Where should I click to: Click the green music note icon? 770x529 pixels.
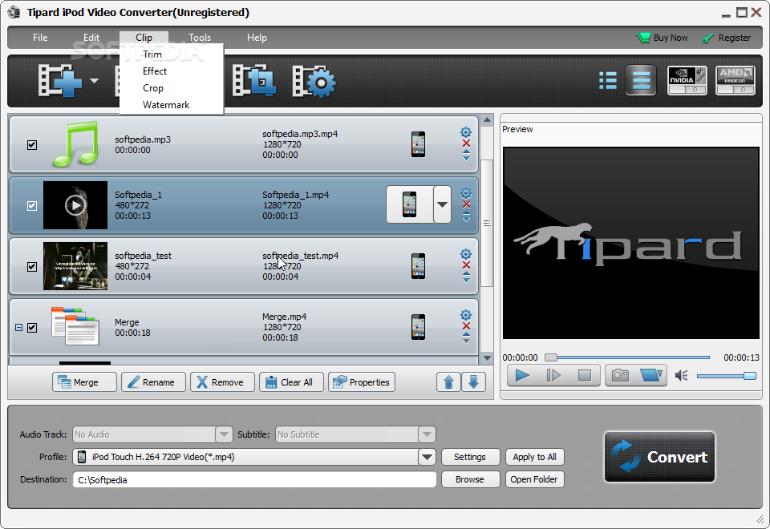pos(76,144)
